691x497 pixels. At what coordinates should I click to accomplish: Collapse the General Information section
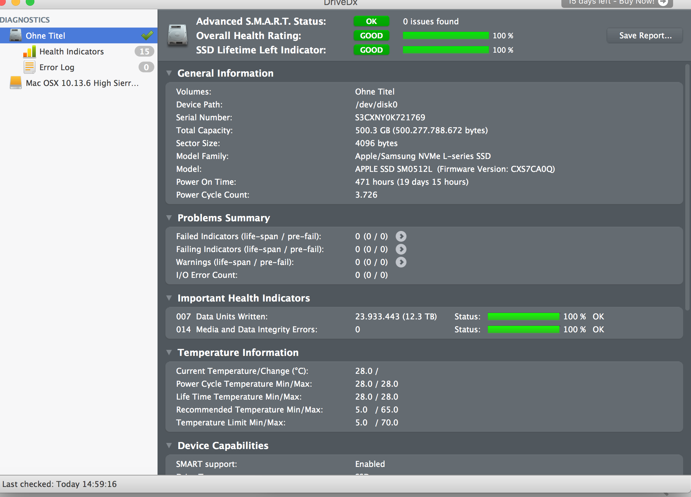(169, 73)
